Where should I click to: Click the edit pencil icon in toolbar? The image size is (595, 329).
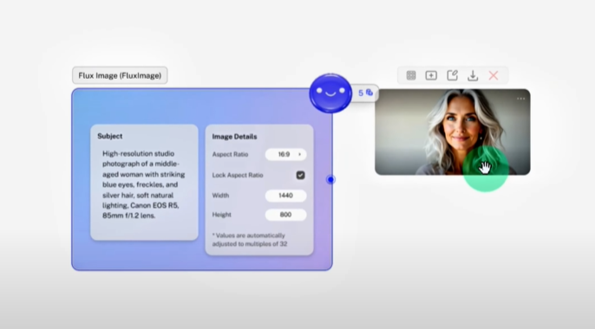[x=453, y=75]
